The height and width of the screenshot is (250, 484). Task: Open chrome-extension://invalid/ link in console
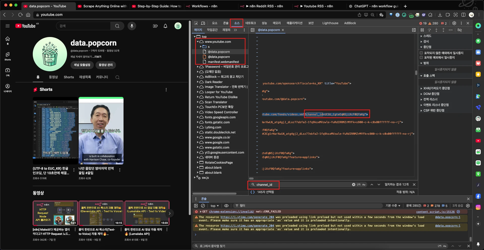(231, 212)
